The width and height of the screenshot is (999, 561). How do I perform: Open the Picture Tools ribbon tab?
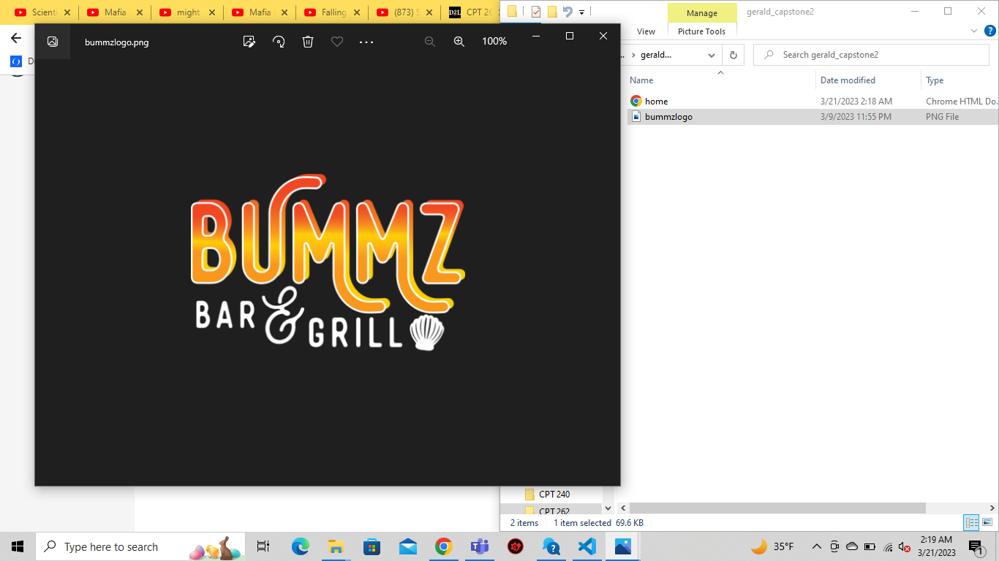[701, 31]
